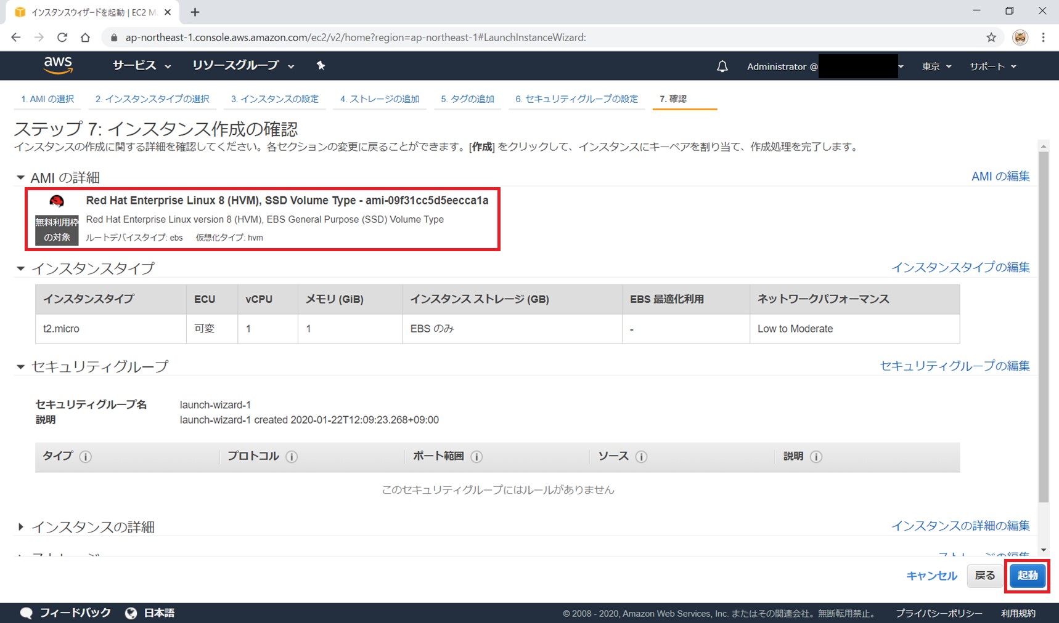
Task: Open the サービス dropdown menu
Action: coord(141,65)
